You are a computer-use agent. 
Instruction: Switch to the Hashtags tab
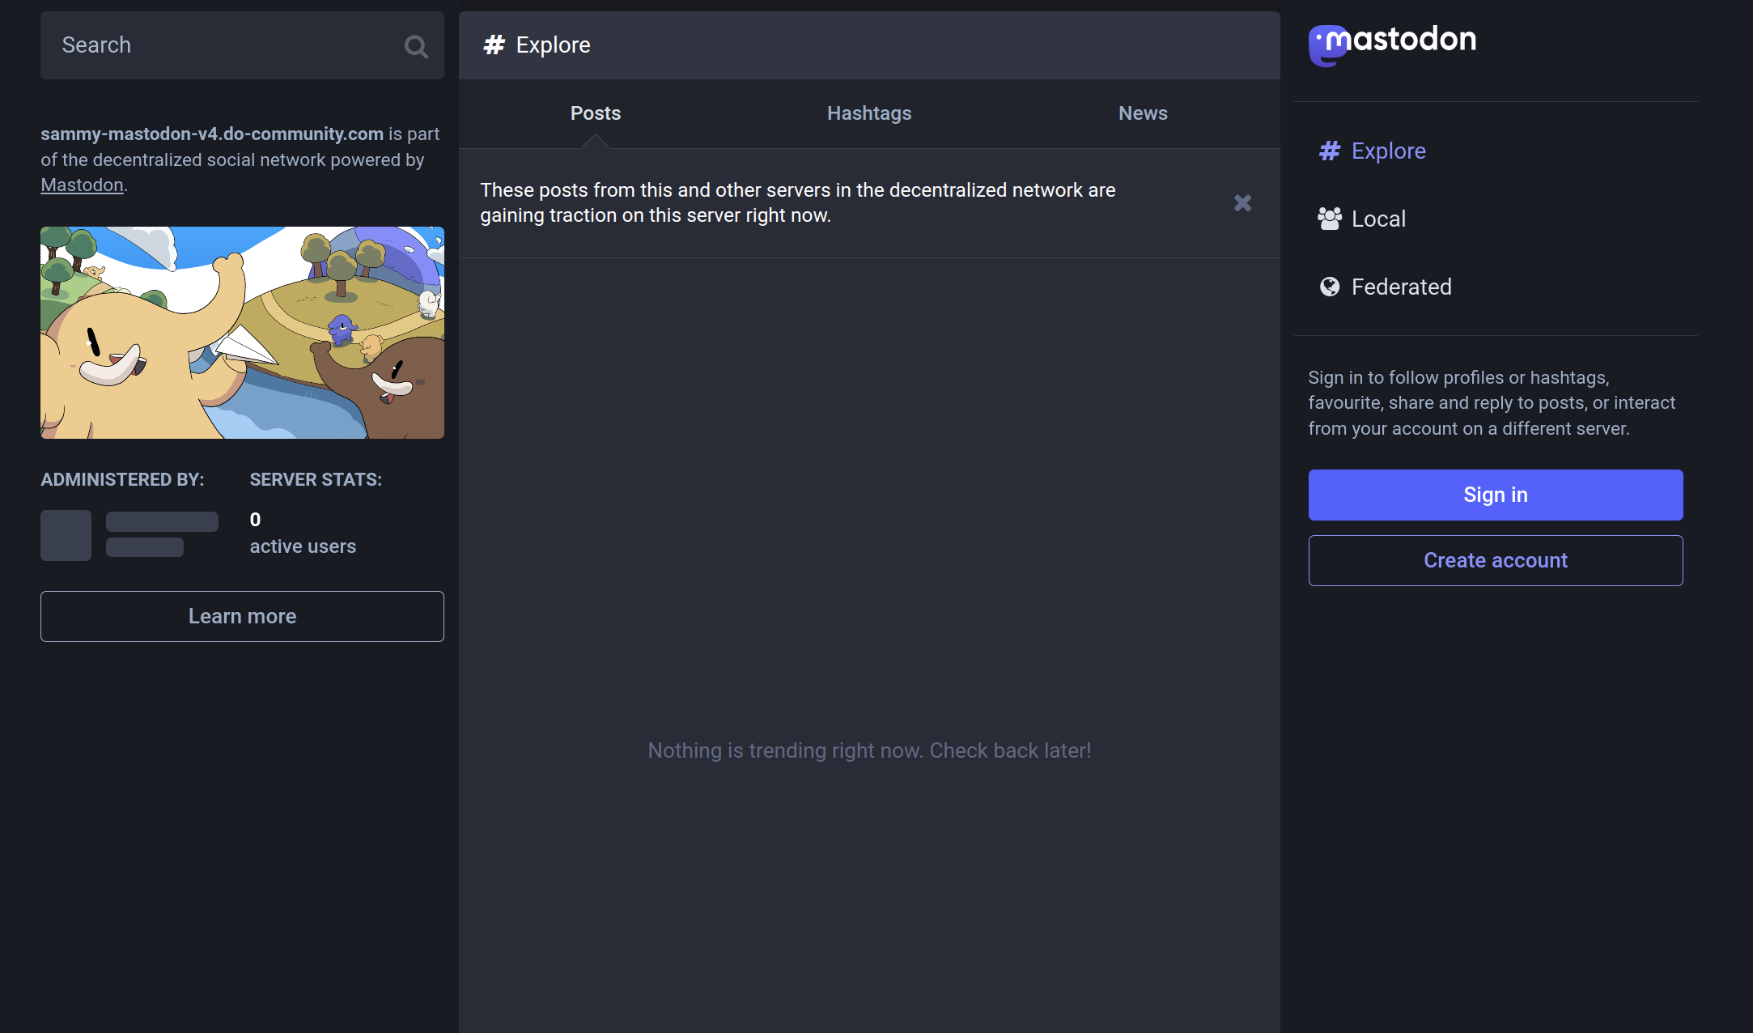tap(869, 113)
